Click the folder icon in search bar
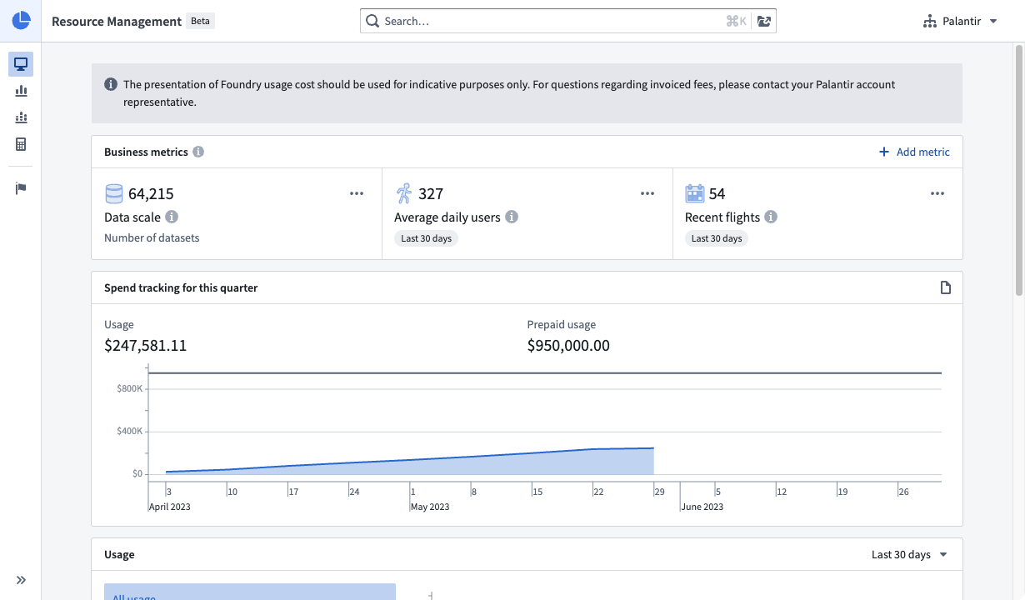The height and width of the screenshot is (600, 1025). click(764, 21)
